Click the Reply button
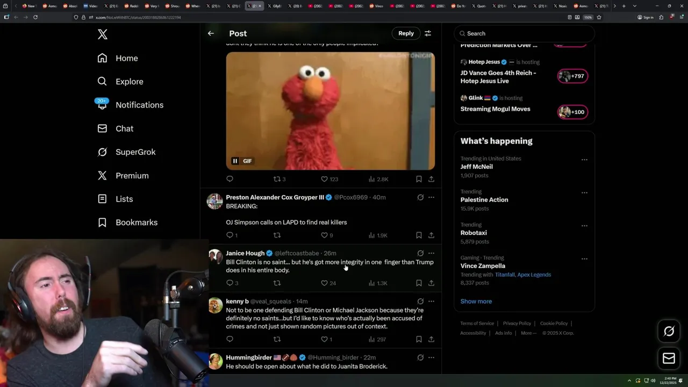The width and height of the screenshot is (688, 387). pos(406,33)
